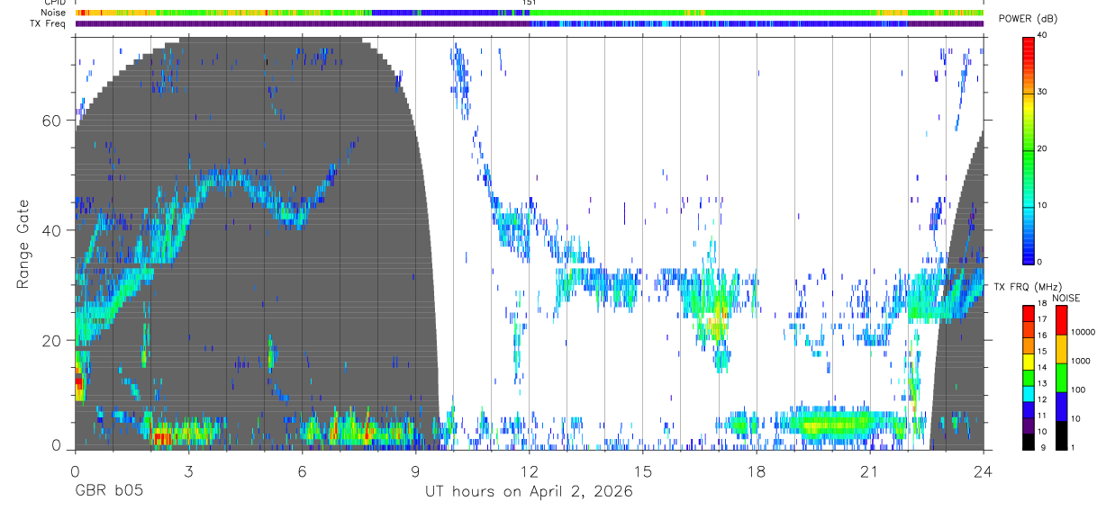Click the Noise colored strip above the plot
The height and width of the screenshot is (510, 1106).
(530, 13)
